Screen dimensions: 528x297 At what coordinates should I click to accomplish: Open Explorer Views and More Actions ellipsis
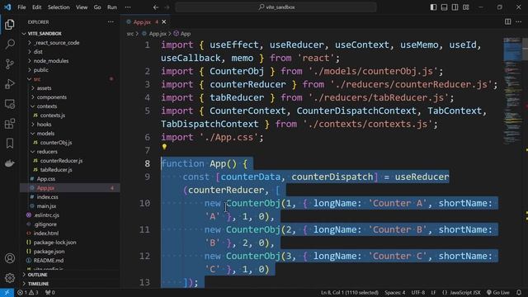point(111,22)
